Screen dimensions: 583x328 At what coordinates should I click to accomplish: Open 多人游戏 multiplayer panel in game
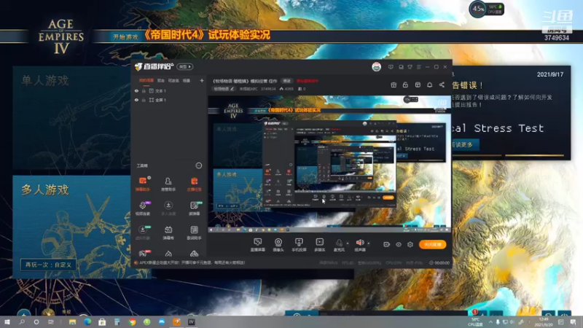[x=71, y=227]
